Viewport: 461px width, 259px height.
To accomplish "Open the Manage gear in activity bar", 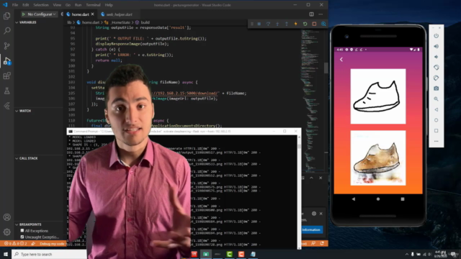I will pos(6,232).
